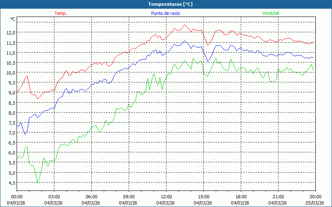Viewport: 332px width, 207px height.
Task: Click the 05/03/26 date label
Action: (x=315, y=203)
